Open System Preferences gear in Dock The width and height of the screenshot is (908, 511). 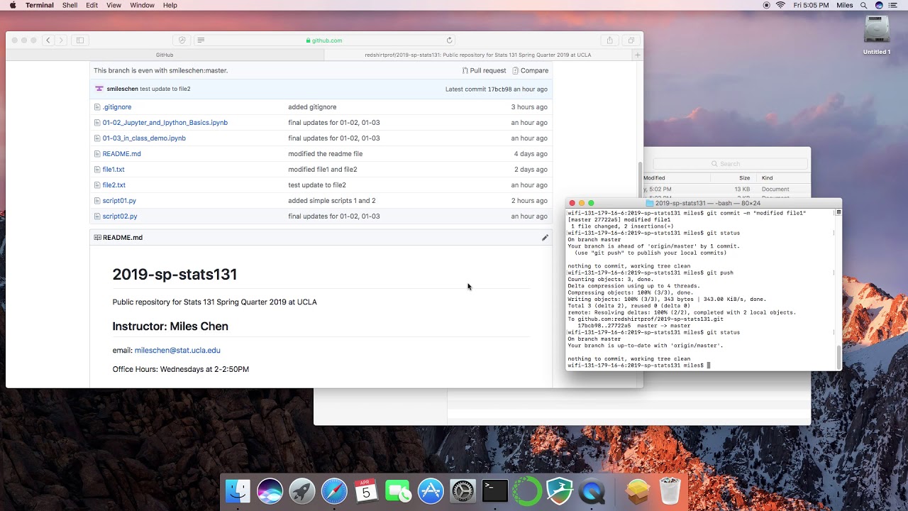tap(463, 490)
